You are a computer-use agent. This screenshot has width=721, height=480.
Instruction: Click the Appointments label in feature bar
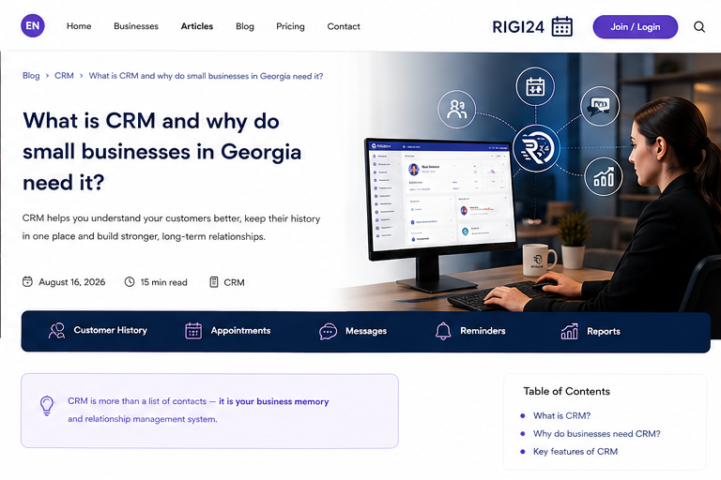(240, 331)
